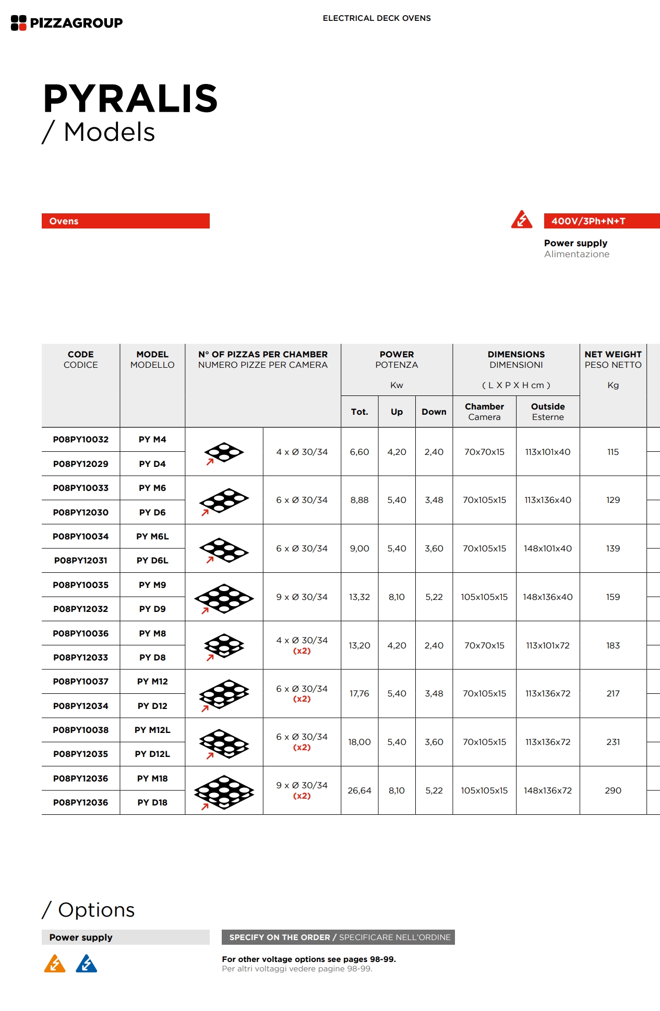Click the PY M9 nine-pizza chamber icon
This screenshot has width=660, height=1011.
point(224,597)
